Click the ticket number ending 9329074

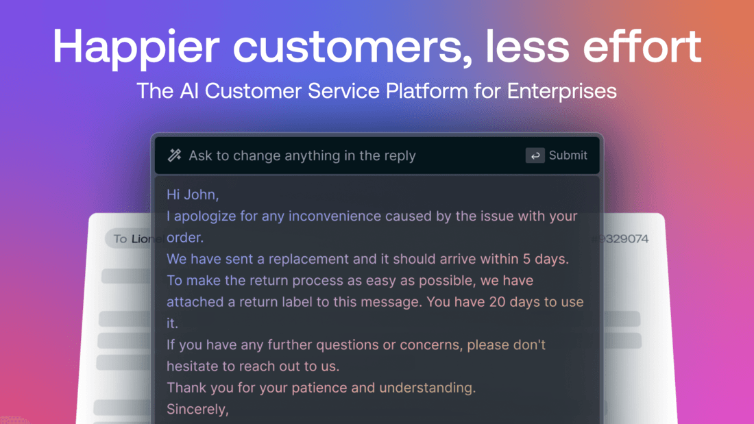[x=624, y=239]
